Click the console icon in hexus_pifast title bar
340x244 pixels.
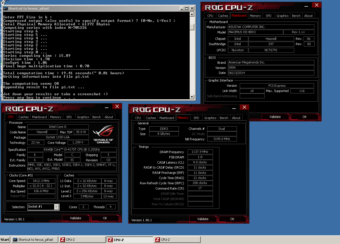5,8
